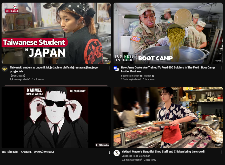Open more options for YouTube Mix KARMEL
This screenshot has height=165, width=225.
109,152
